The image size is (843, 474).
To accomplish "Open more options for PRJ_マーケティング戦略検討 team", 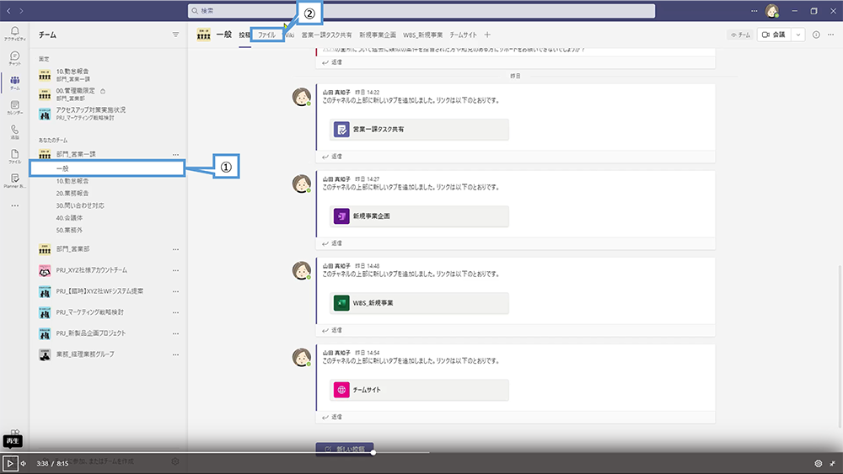I will [x=175, y=312].
